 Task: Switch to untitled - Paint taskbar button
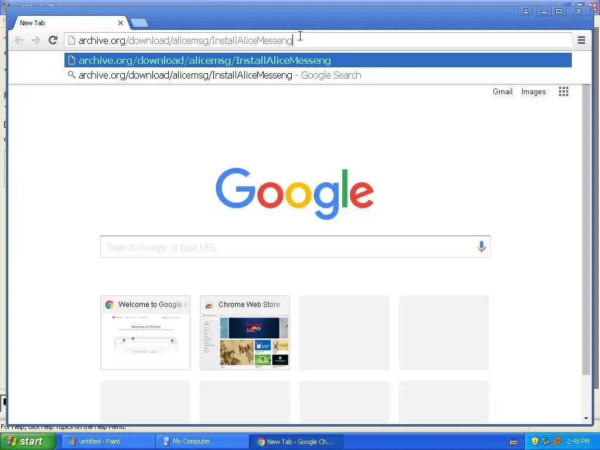(108, 442)
